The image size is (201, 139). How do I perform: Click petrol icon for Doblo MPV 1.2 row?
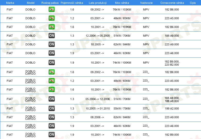(51, 18)
